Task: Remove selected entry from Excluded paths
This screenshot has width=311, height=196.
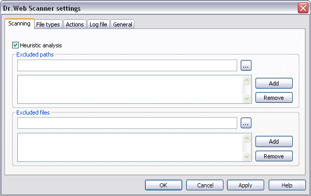Action: coord(274,98)
